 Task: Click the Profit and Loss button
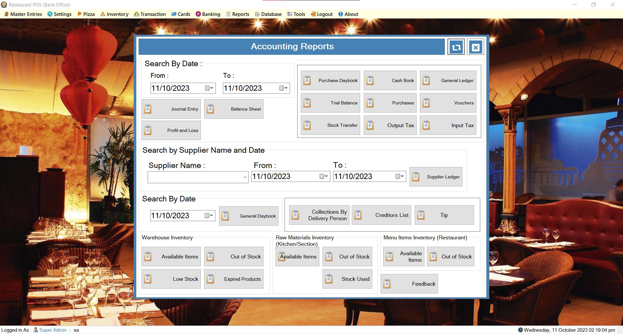coord(171,130)
